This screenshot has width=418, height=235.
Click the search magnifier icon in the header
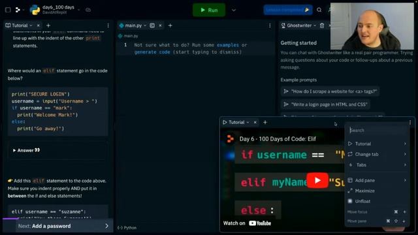[319, 10]
